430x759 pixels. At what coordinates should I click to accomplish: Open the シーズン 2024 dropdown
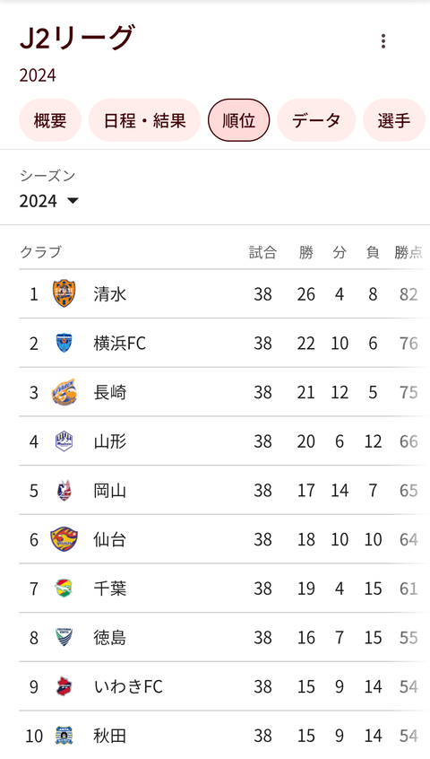48,200
